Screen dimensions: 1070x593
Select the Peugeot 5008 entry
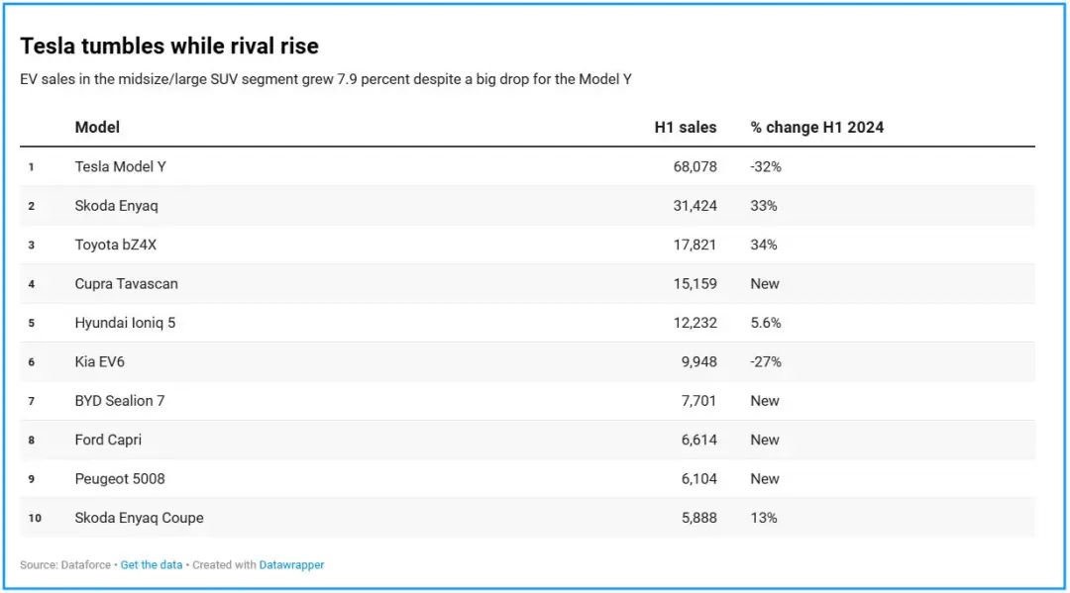[120, 479]
